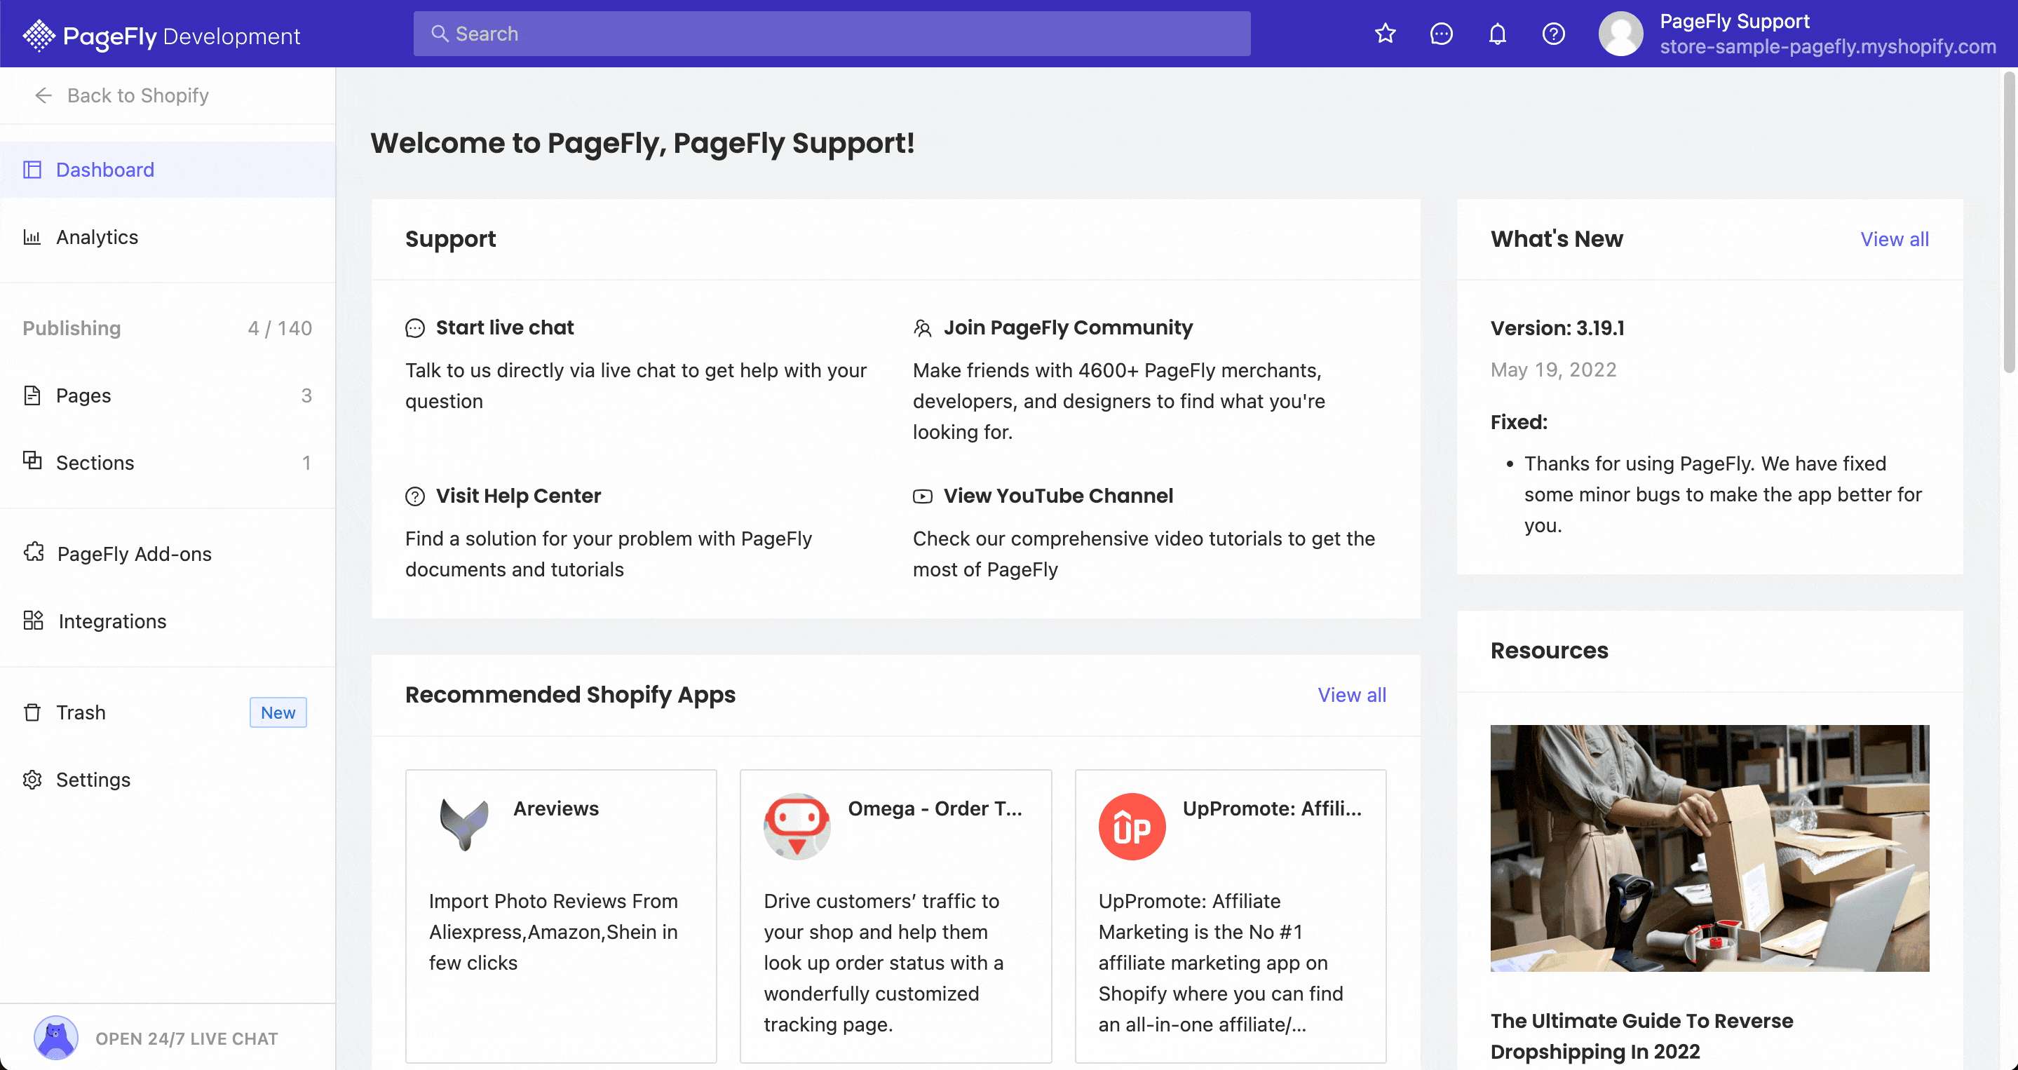Open Dashboard in the sidebar

click(x=168, y=170)
